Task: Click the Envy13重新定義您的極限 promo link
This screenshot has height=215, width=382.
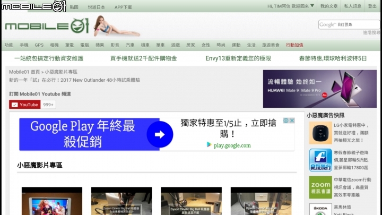Action: pyautogui.click(x=238, y=58)
